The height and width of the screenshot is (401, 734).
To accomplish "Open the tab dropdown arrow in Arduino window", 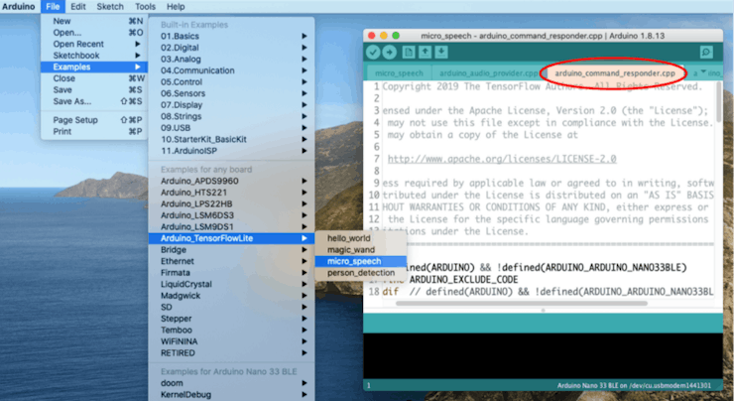I will point(703,71).
